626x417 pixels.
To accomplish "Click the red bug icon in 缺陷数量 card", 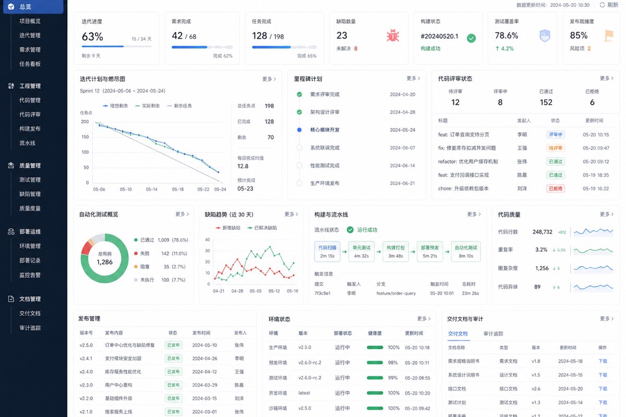I will tap(392, 35).
